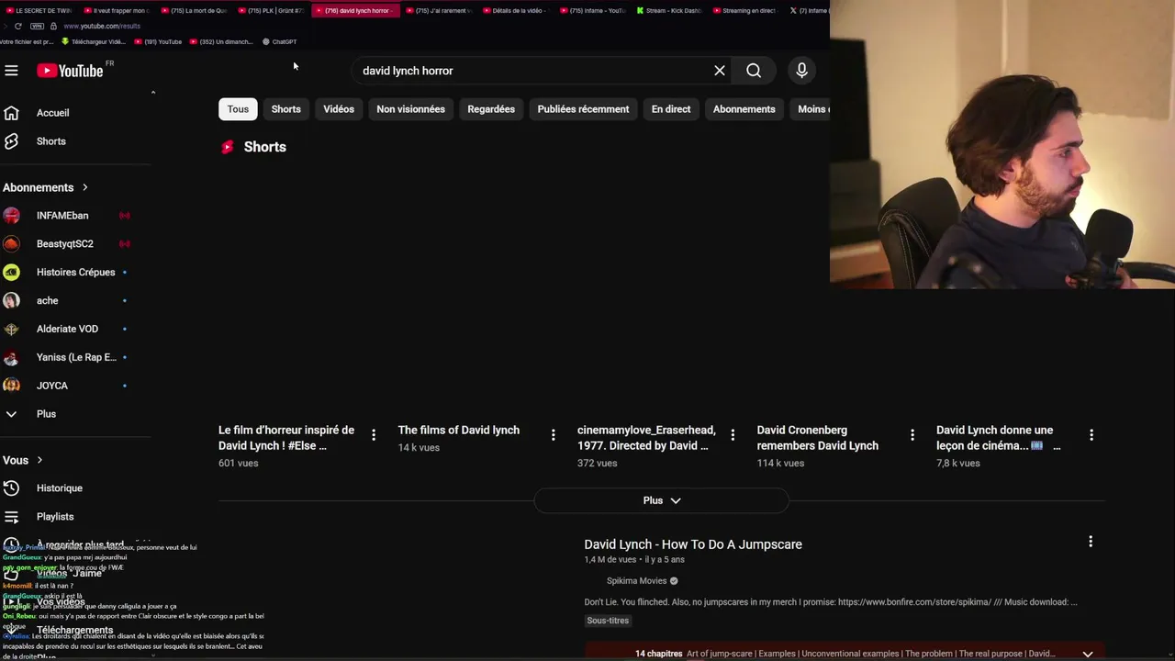Select the En direct filter chip
The height and width of the screenshot is (661, 1175).
671,109
